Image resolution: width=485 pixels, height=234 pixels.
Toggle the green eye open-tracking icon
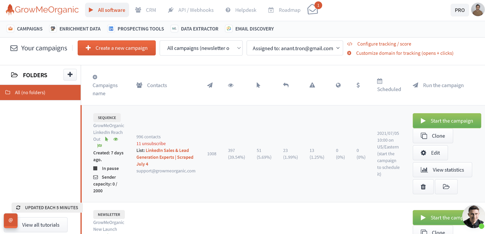pos(115,139)
